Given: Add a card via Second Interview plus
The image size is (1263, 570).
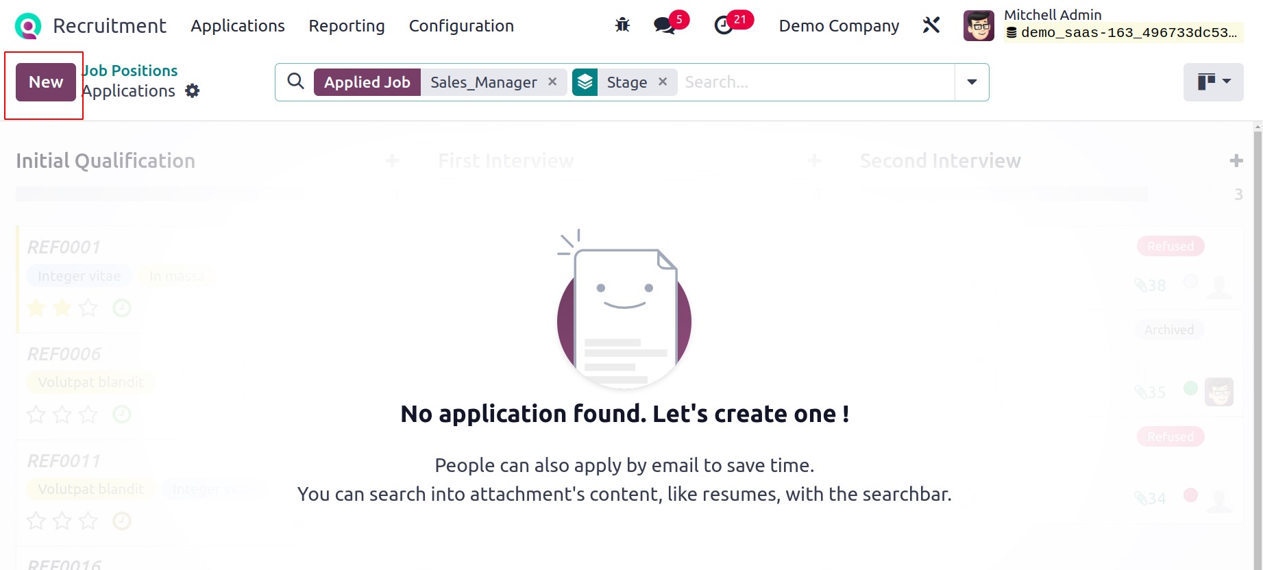Looking at the screenshot, I should (x=1236, y=160).
